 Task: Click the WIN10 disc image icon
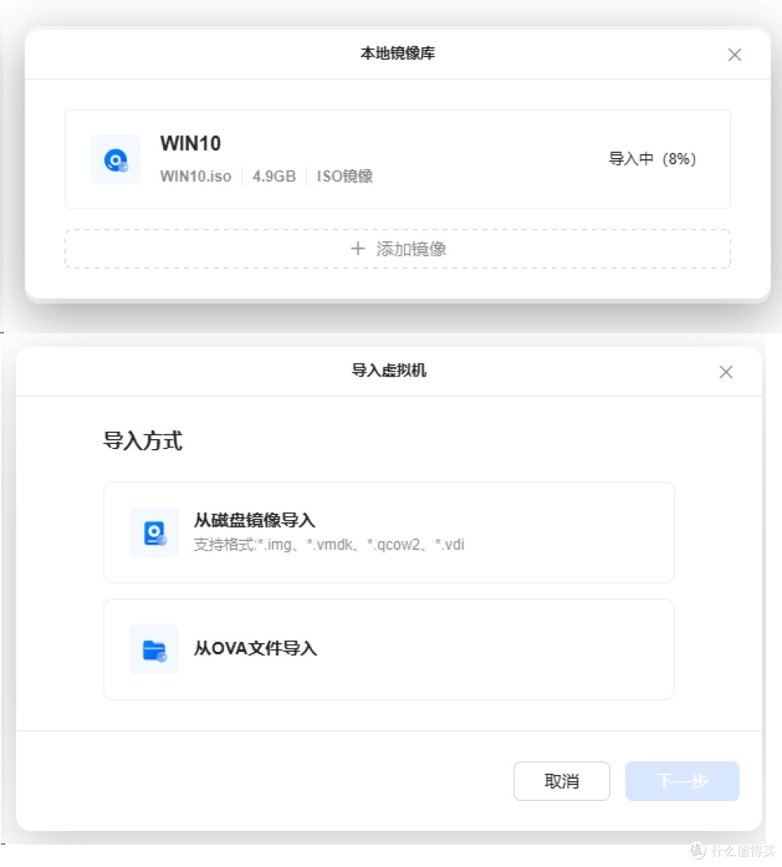(x=116, y=159)
